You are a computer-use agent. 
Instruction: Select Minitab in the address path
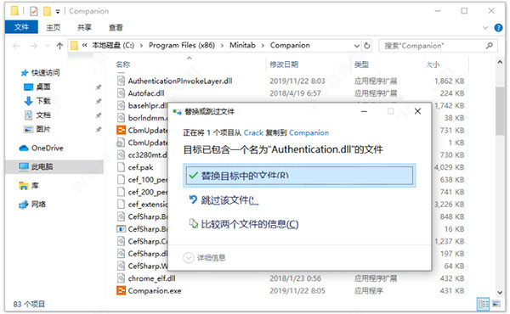[242, 46]
